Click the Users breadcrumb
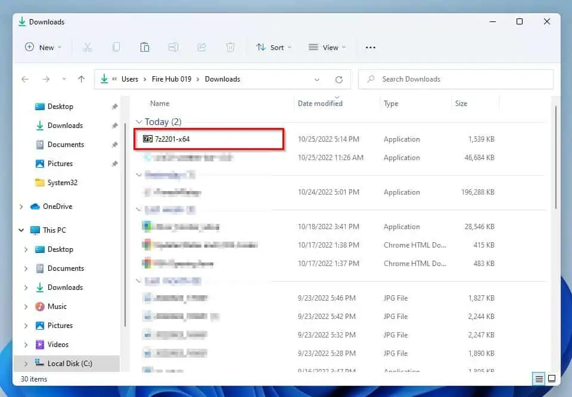The height and width of the screenshot is (397, 572). (130, 79)
